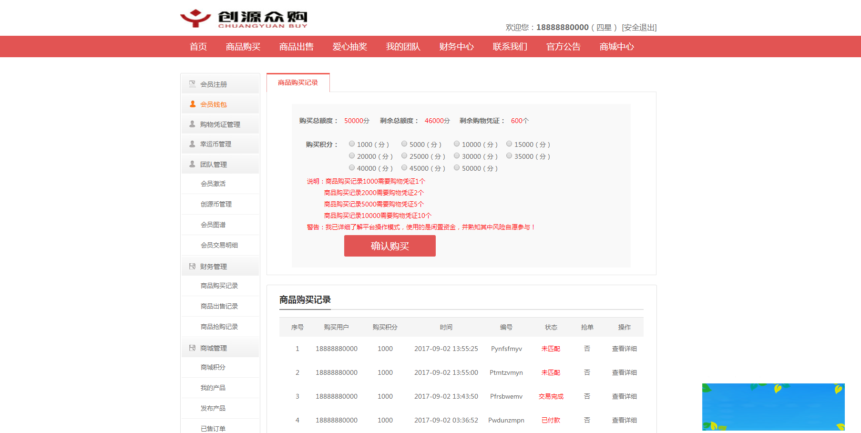Select the 财务管理 disk icon
Screen dimensions: 861x433
pyautogui.click(x=192, y=266)
